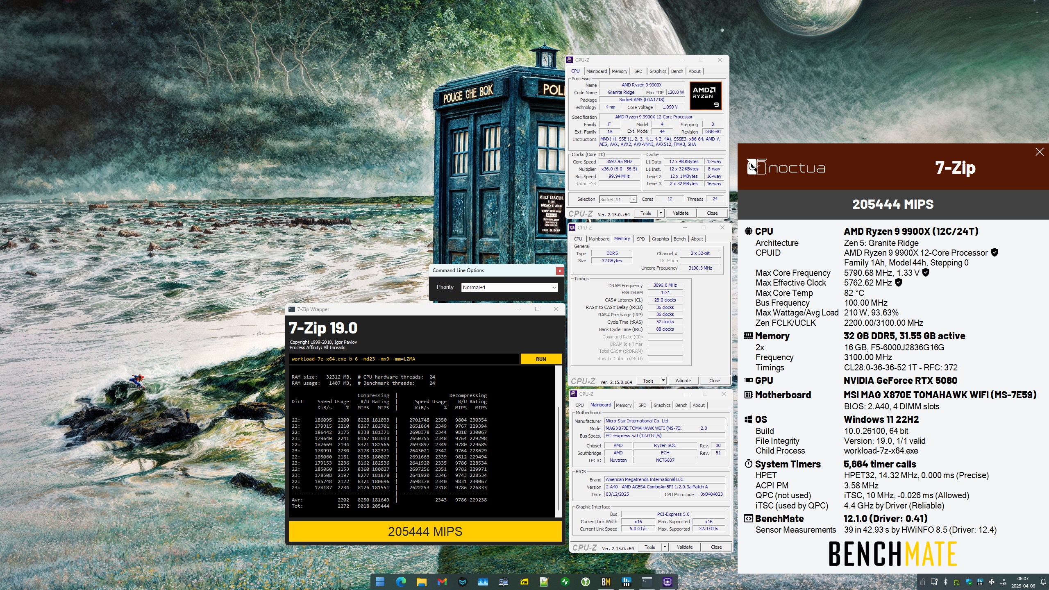Open the green screen-capture tray icon
This screenshot has width=1049, height=590.
coord(957,582)
